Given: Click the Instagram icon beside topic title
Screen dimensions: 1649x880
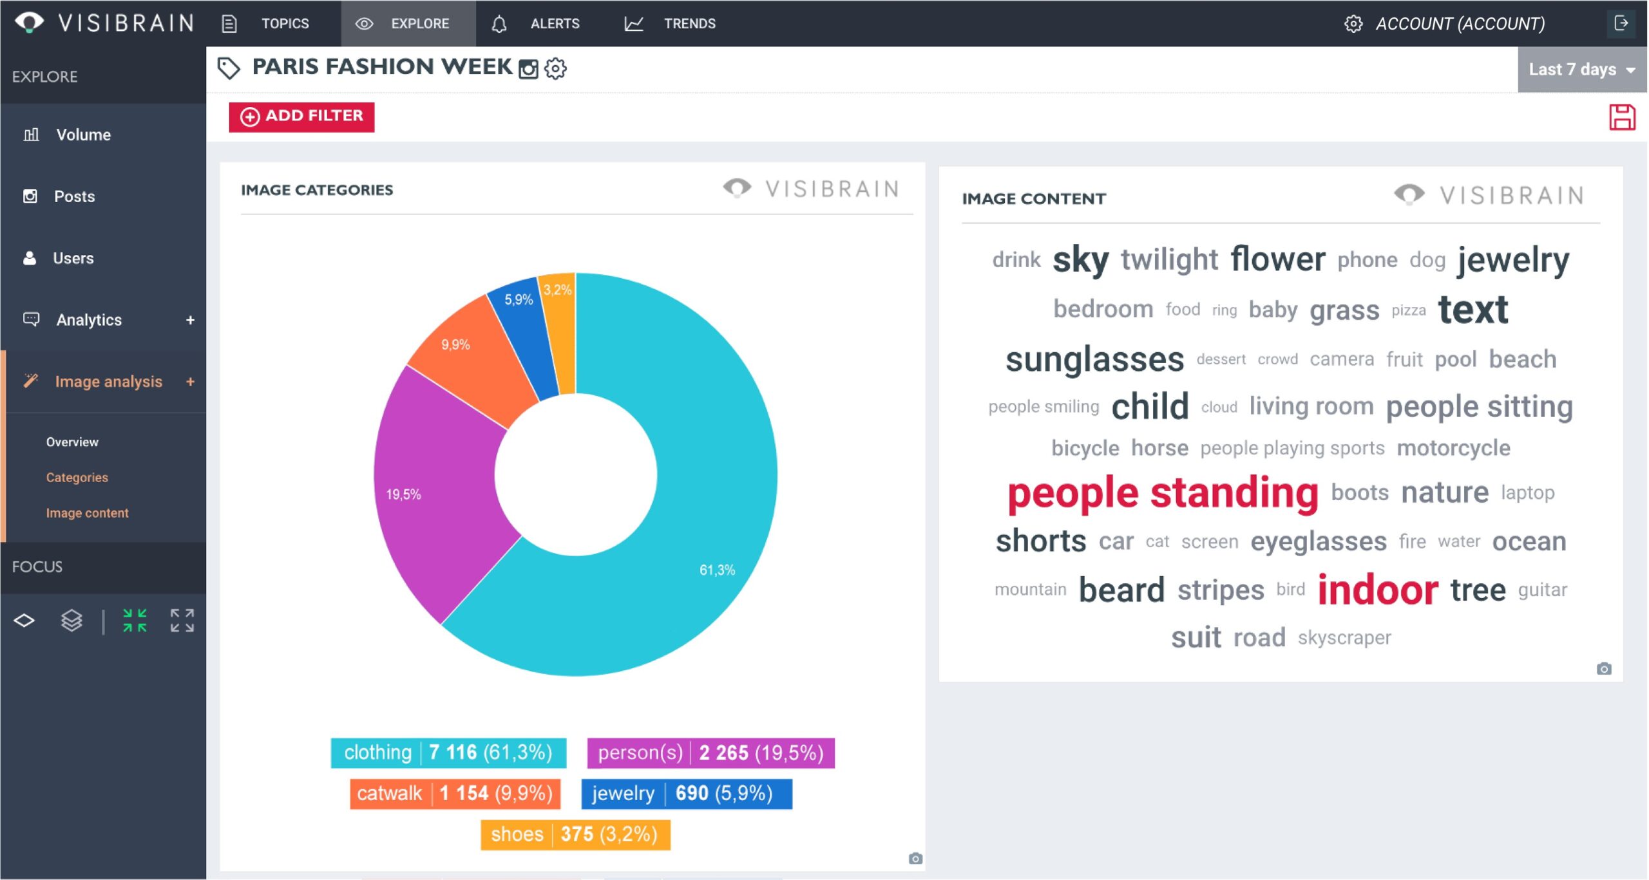Looking at the screenshot, I should tap(528, 68).
